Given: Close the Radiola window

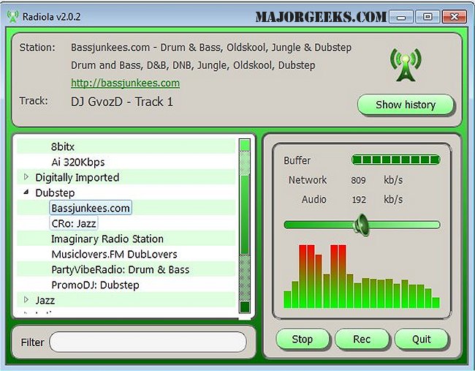Looking at the screenshot, I should click(x=454, y=17).
